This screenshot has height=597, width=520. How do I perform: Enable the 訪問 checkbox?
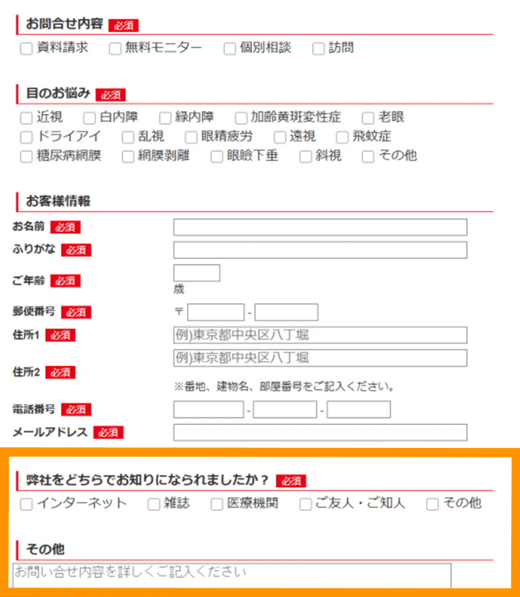(318, 49)
